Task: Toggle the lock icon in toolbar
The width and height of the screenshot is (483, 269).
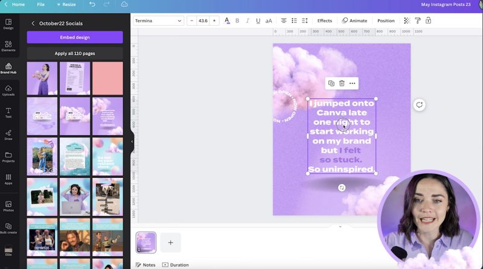Action: coord(428,21)
